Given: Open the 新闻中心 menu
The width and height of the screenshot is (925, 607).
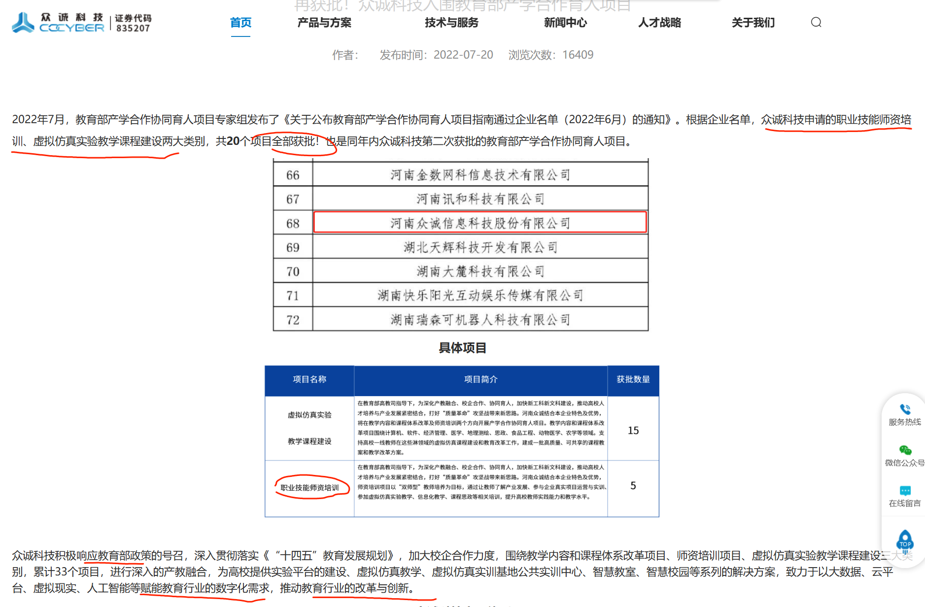Looking at the screenshot, I should pos(565,23).
